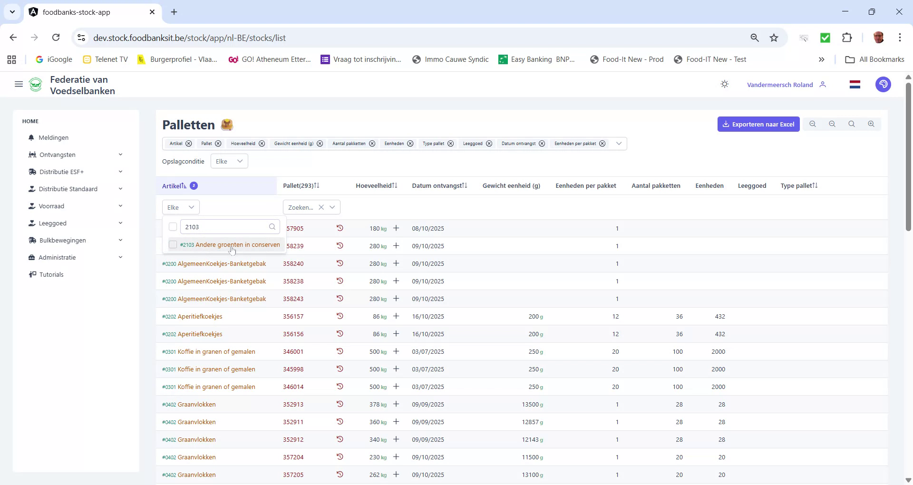Click the Dutch flag language icon
Viewport: 913px width, 485px height.
click(x=855, y=84)
